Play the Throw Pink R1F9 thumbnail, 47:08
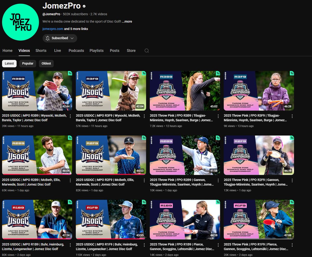The height and width of the screenshot is (257, 312). (259, 220)
